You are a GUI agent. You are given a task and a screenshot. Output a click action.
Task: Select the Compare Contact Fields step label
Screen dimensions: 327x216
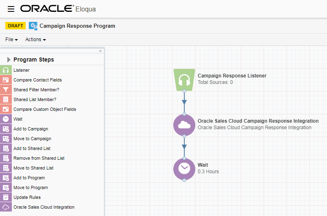[x=38, y=80]
